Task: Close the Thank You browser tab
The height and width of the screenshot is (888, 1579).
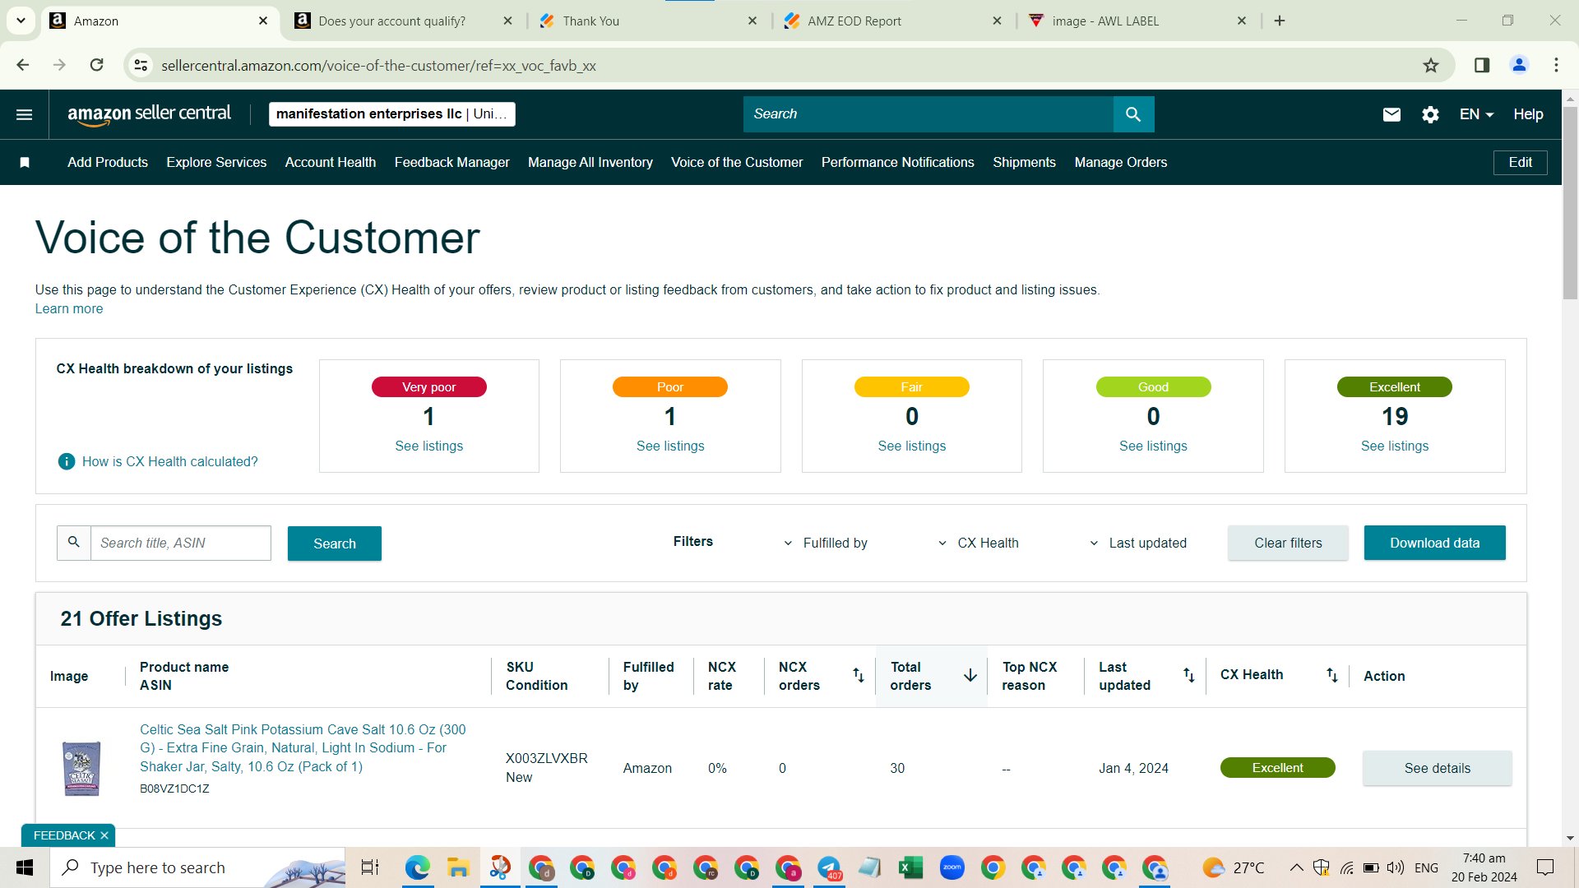Action: pyautogui.click(x=752, y=21)
